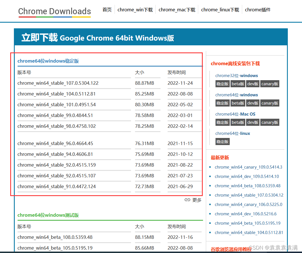The height and width of the screenshot is (253, 302).
Task: Select the 80.30MB size cell
Action: 144,105
